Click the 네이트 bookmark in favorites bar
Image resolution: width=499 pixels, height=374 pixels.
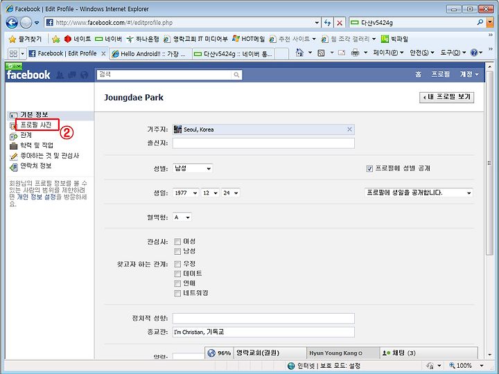(78, 39)
